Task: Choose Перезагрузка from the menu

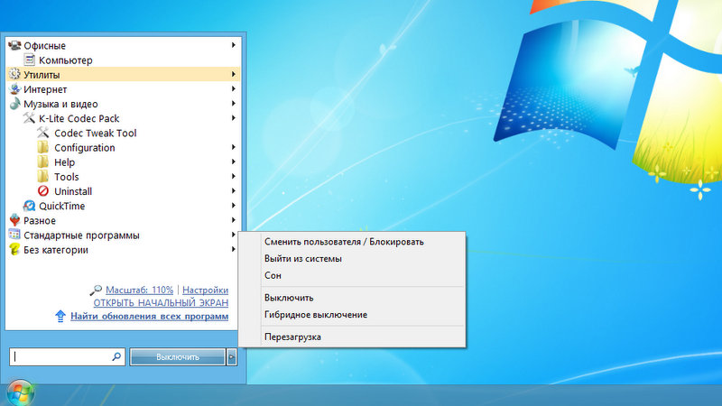Action: point(351,337)
